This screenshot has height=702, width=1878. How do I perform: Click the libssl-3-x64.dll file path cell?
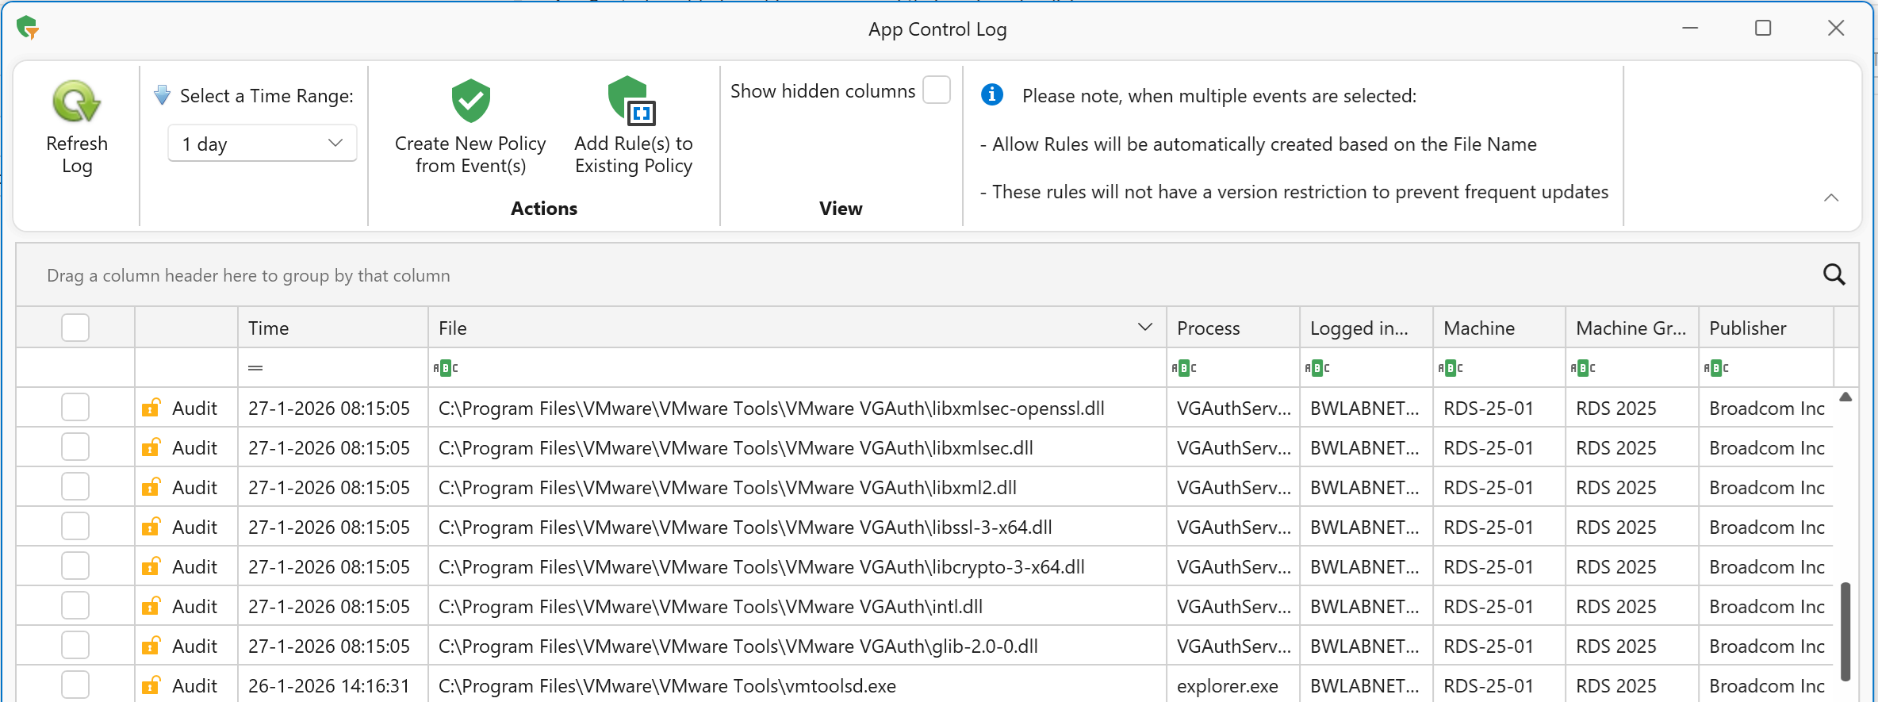point(745,527)
